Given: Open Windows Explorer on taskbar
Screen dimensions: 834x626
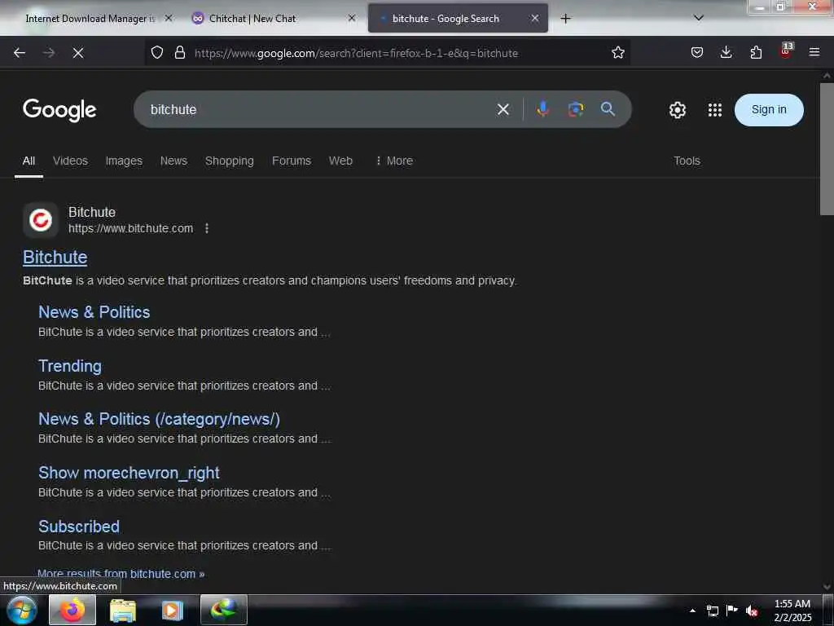Looking at the screenshot, I should 123,610.
